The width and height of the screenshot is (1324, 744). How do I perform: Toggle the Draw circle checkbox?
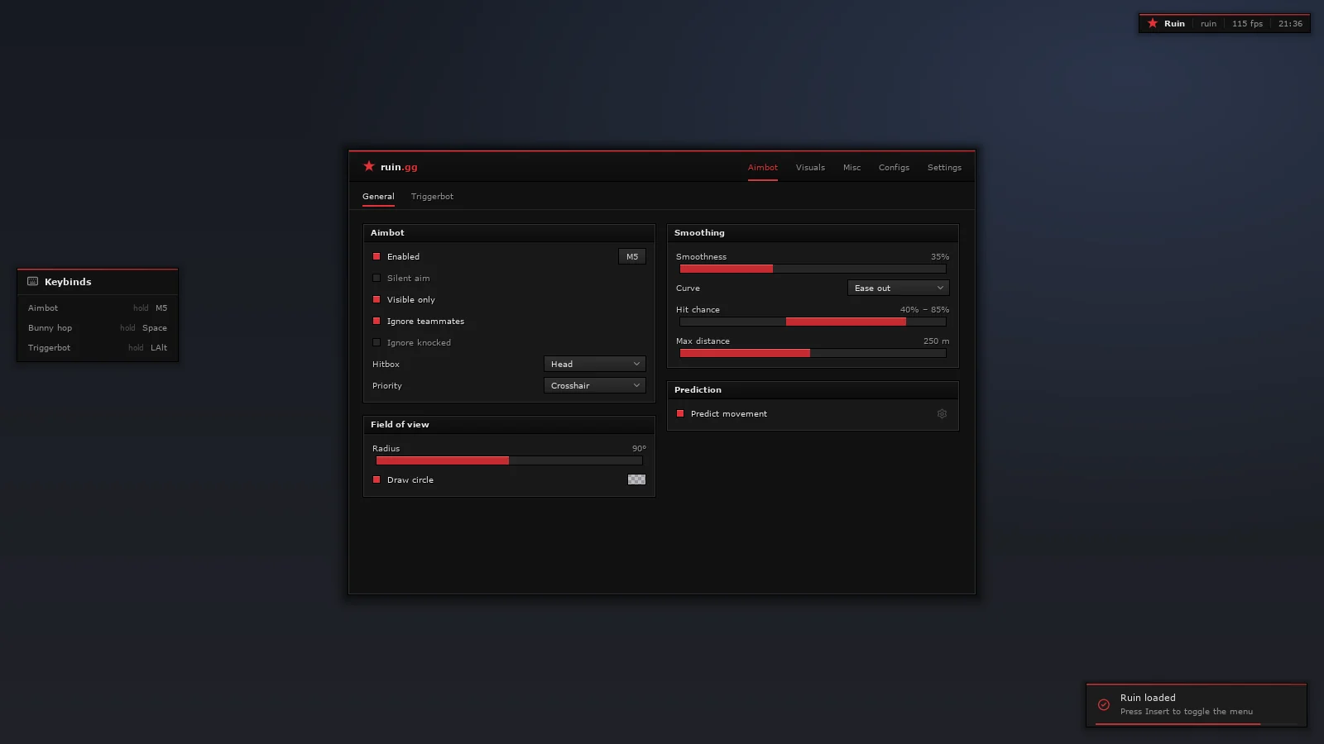377,480
